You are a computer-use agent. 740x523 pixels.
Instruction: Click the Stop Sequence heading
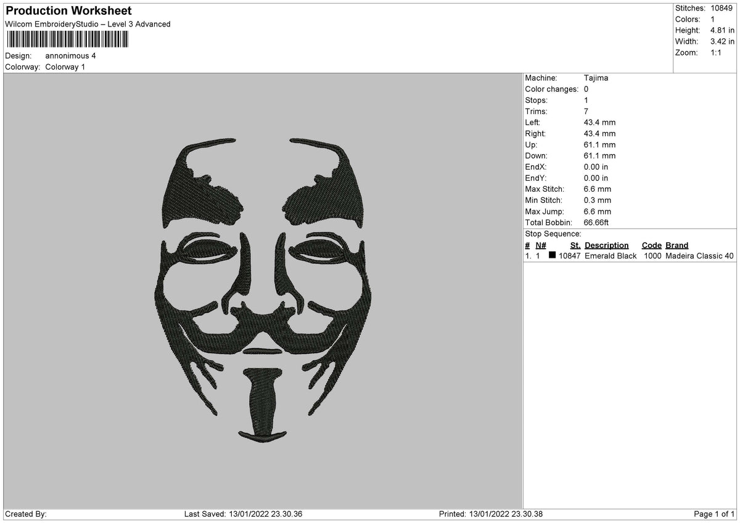coord(553,234)
